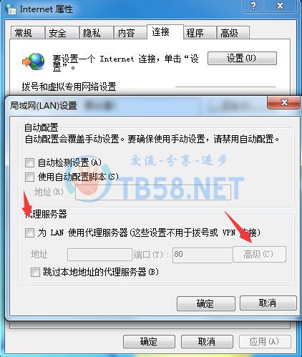Click 取消 in the LAN settings dialog
The image size is (302, 357).
[x=268, y=303]
